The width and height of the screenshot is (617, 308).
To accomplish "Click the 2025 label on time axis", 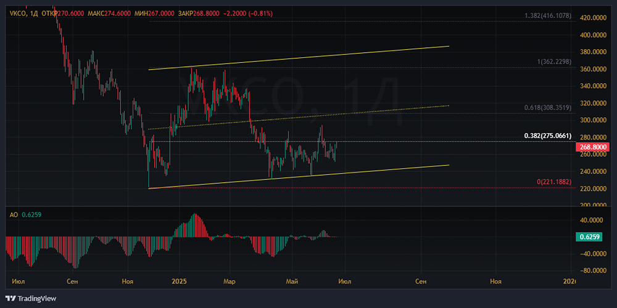I will (x=179, y=282).
